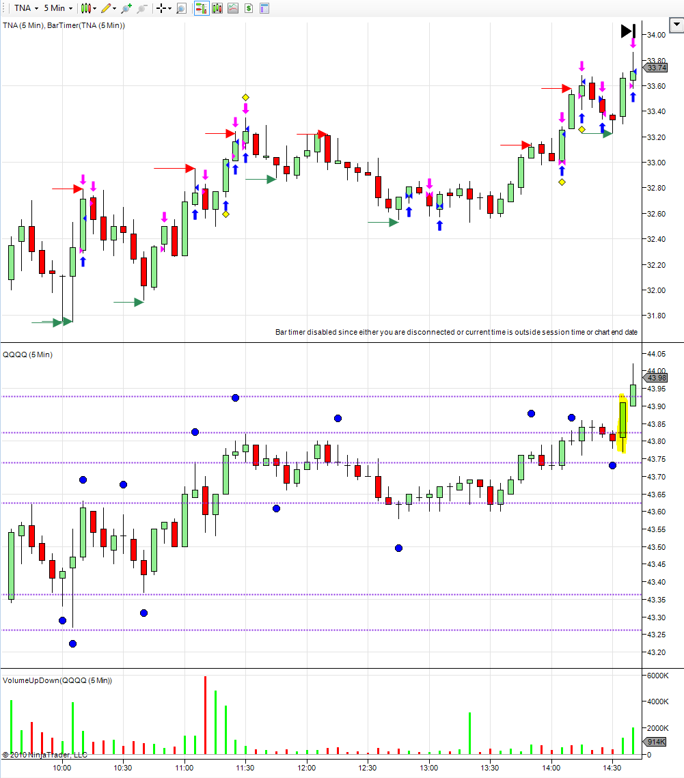Viewport: 684px width, 778px height.
Task: Open the pencil drawing tools dropdown
Action: [109, 8]
